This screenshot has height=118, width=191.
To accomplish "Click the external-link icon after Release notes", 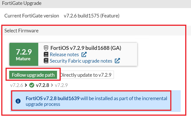I will [84, 54].
